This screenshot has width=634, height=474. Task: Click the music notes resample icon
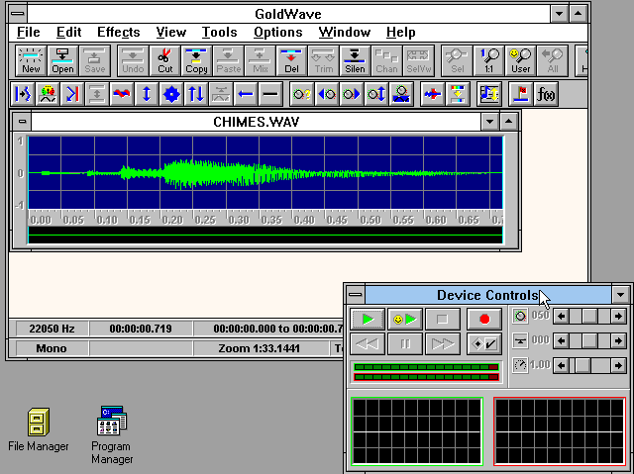coord(489,94)
